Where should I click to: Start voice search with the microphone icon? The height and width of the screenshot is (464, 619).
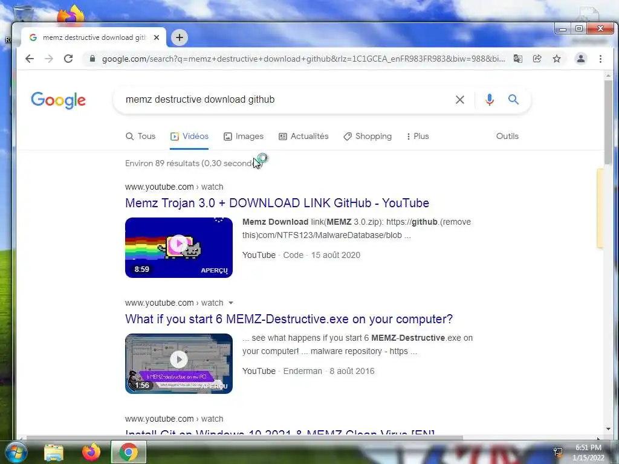(490, 100)
